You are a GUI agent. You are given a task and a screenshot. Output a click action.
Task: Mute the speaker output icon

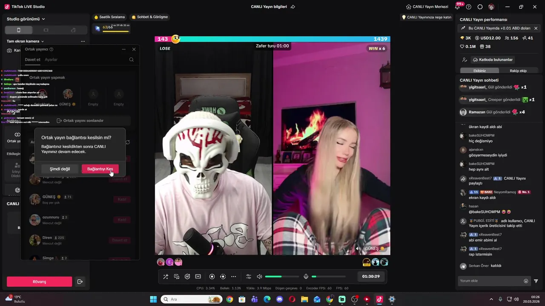point(259,276)
